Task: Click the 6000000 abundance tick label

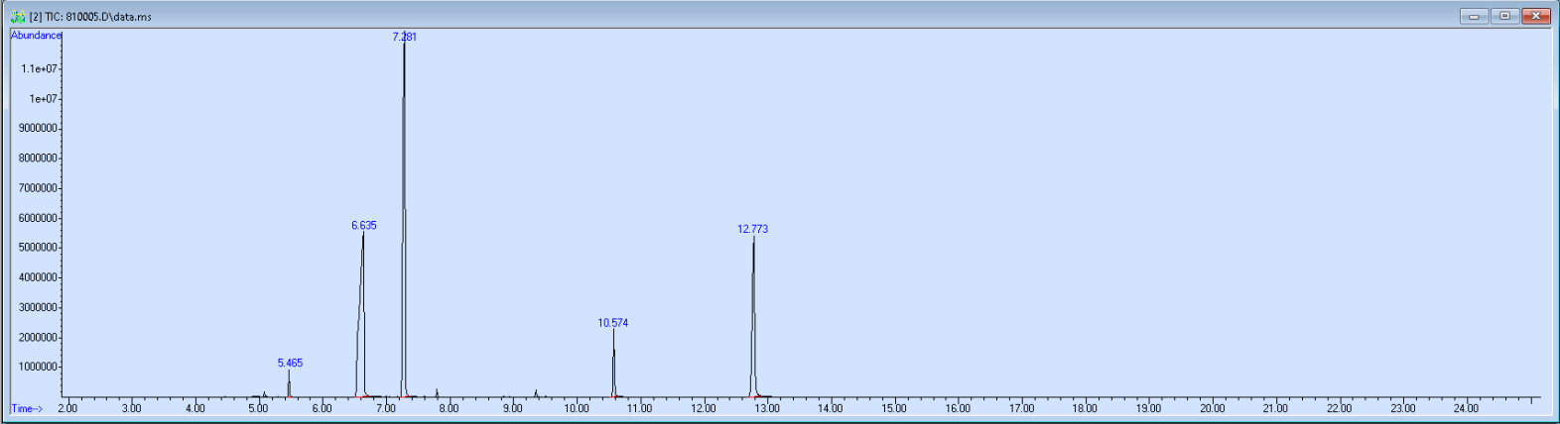Action: click(38, 218)
